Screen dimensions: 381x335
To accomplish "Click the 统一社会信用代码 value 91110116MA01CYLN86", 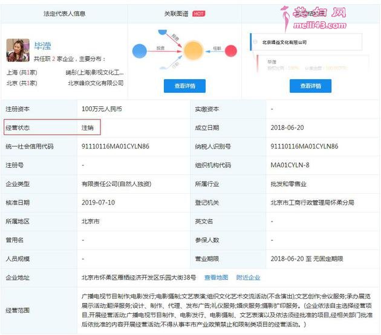I will [x=116, y=146].
